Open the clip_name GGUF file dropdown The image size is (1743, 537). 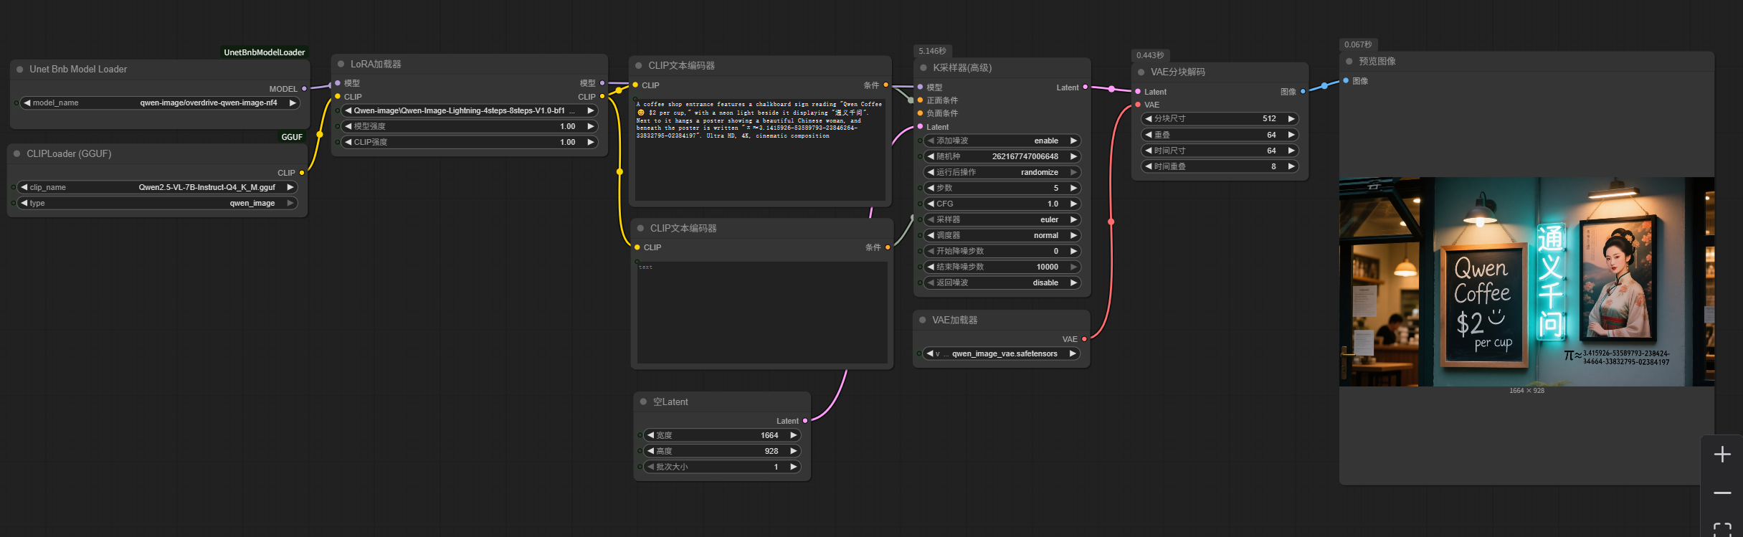157,187
